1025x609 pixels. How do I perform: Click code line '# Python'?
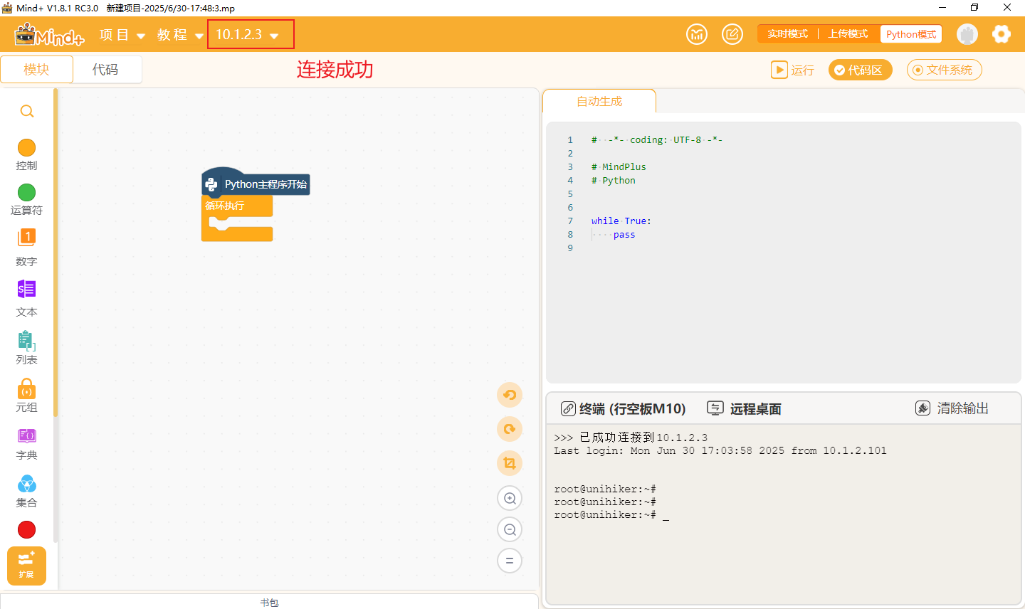613,181
